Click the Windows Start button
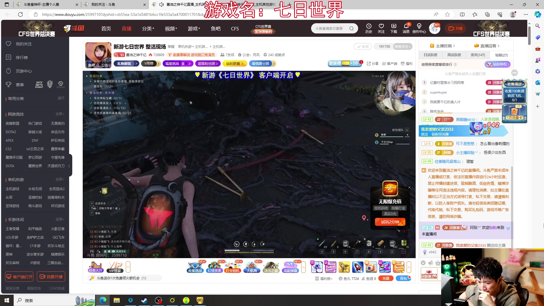The height and width of the screenshot is (306, 544). coord(7,300)
